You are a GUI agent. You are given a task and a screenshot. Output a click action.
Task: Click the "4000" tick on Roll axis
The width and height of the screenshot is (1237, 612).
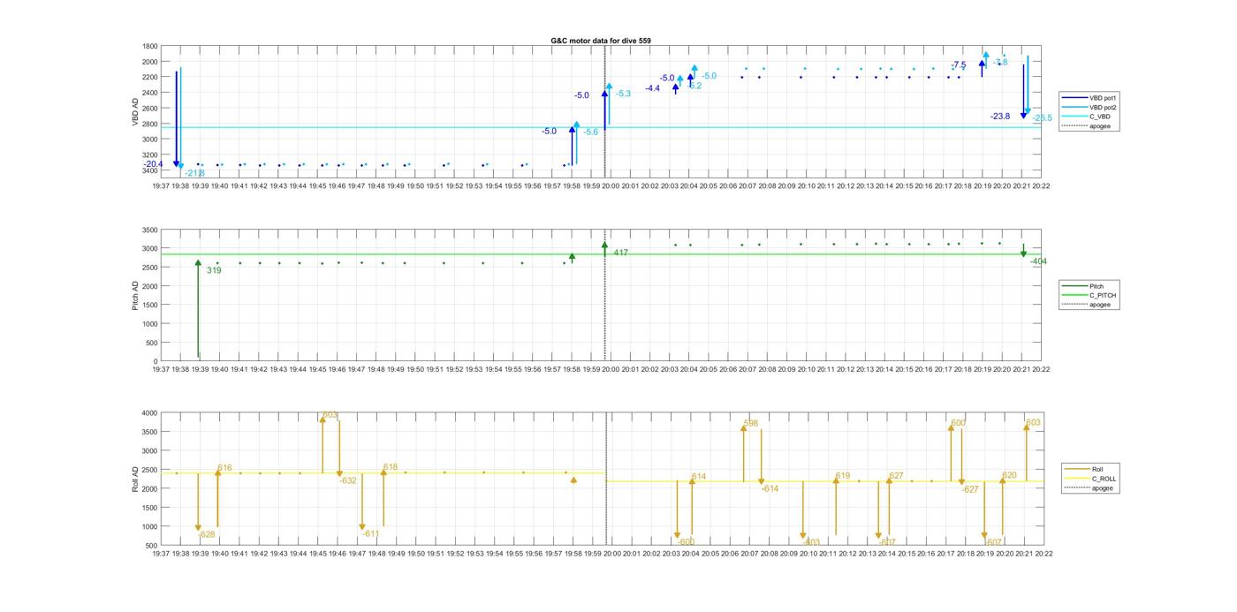(150, 413)
